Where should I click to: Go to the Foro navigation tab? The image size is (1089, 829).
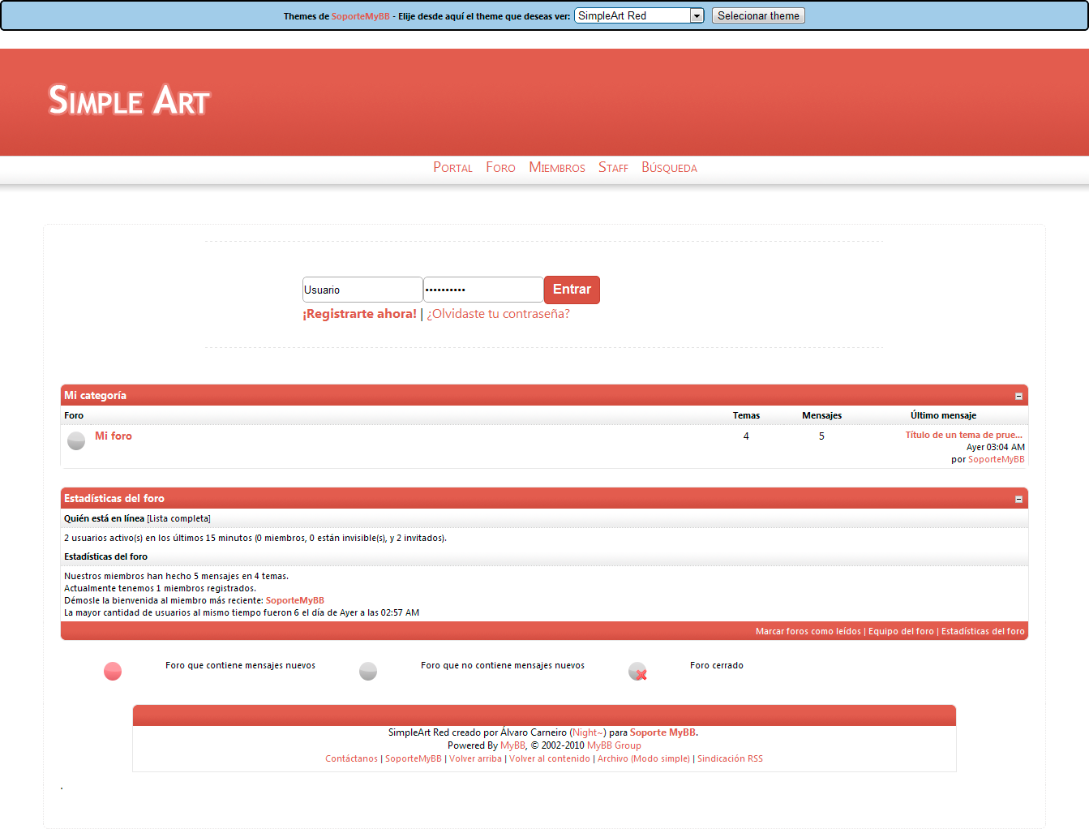pos(500,167)
